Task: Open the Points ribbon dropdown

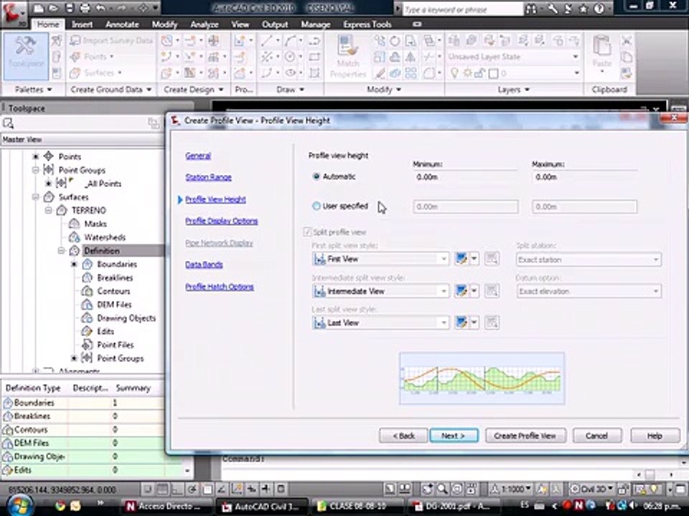Action: pyautogui.click(x=93, y=57)
